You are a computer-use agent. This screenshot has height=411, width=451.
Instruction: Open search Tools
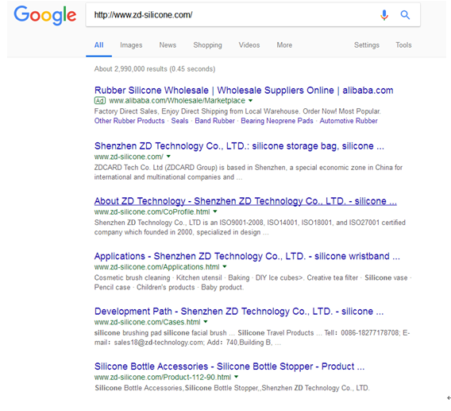(x=403, y=45)
